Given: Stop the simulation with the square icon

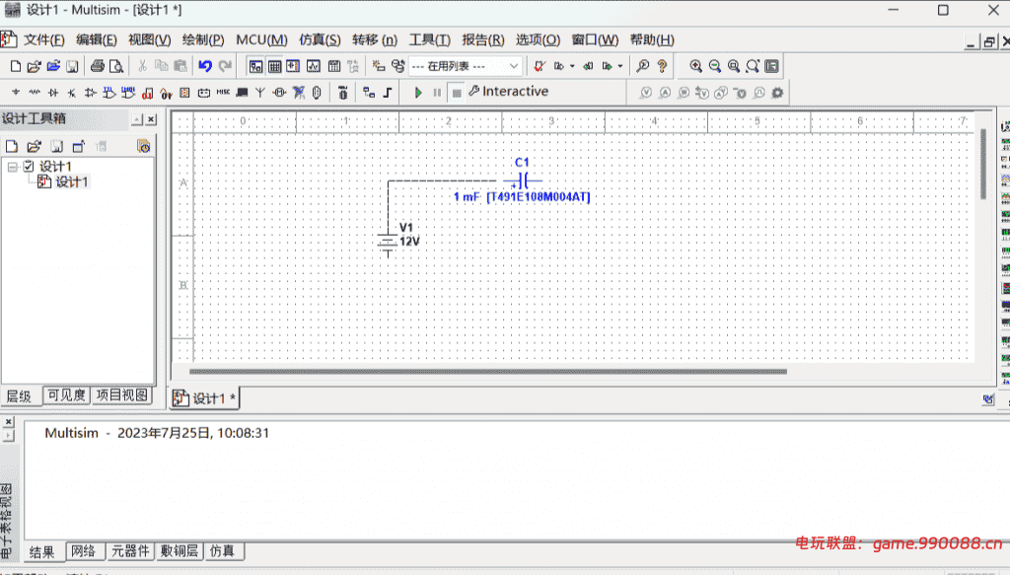Looking at the screenshot, I should coord(457,92).
